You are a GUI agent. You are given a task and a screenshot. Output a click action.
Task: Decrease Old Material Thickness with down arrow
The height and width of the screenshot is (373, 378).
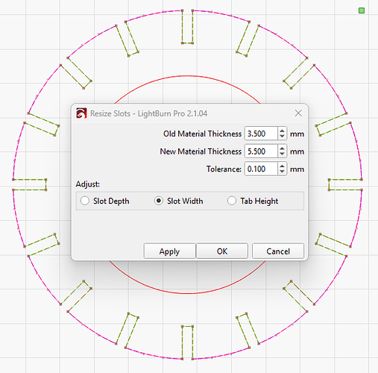(282, 137)
